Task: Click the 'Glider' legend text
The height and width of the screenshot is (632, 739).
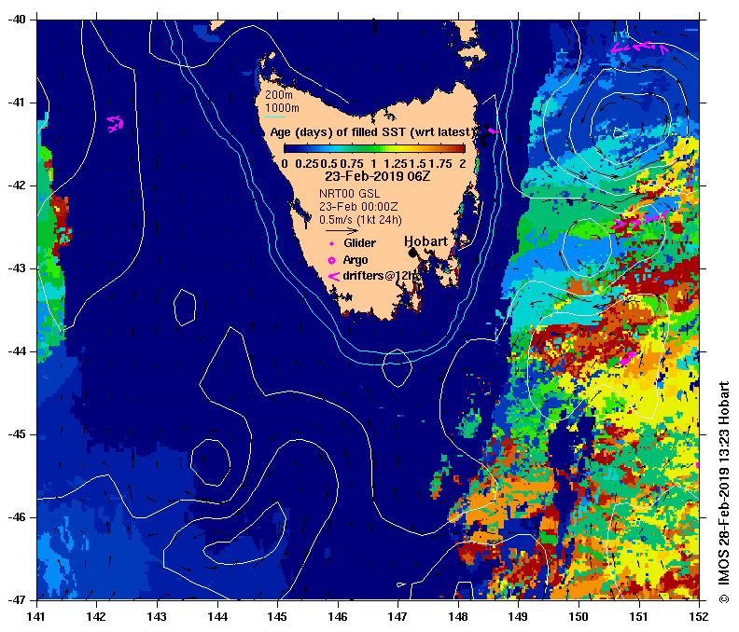Action: (x=359, y=243)
